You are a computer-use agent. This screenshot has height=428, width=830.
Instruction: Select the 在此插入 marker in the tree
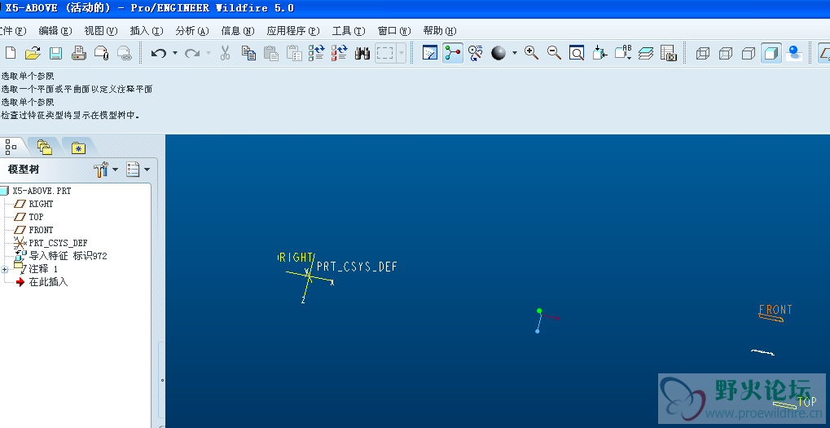click(x=48, y=282)
